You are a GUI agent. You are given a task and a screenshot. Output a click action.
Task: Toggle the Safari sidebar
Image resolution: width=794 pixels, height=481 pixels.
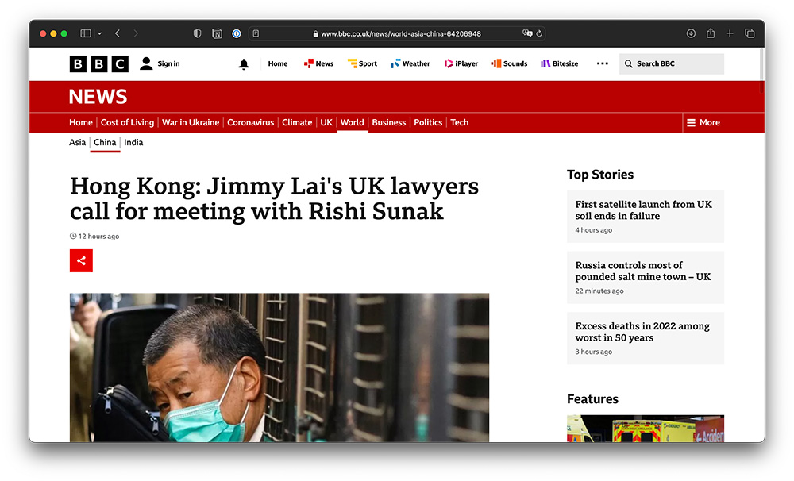click(x=86, y=33)
